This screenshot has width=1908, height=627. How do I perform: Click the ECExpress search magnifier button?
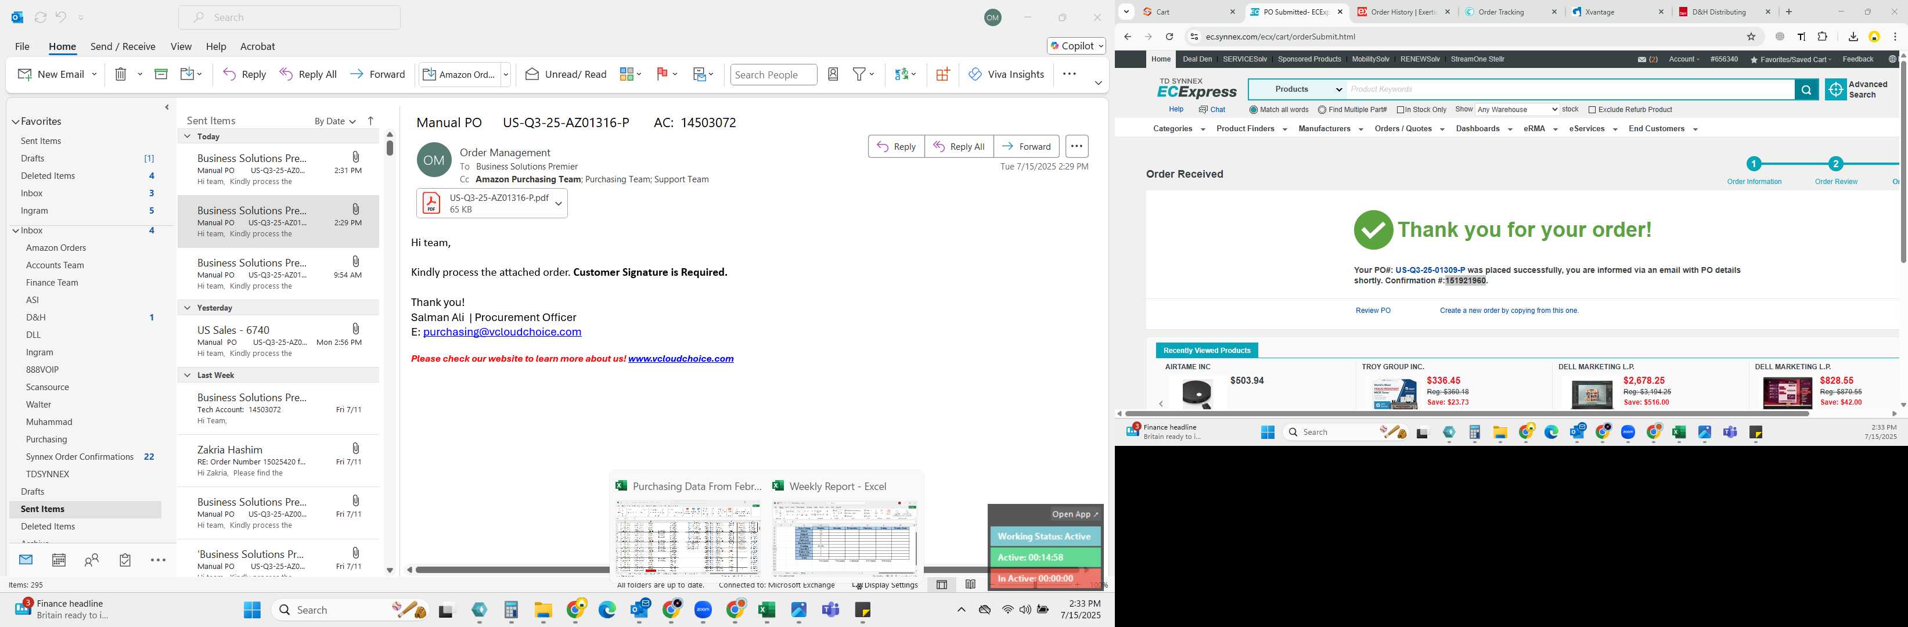coord(1806,89)
